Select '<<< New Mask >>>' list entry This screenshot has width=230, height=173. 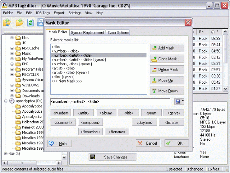pos(99,81)
